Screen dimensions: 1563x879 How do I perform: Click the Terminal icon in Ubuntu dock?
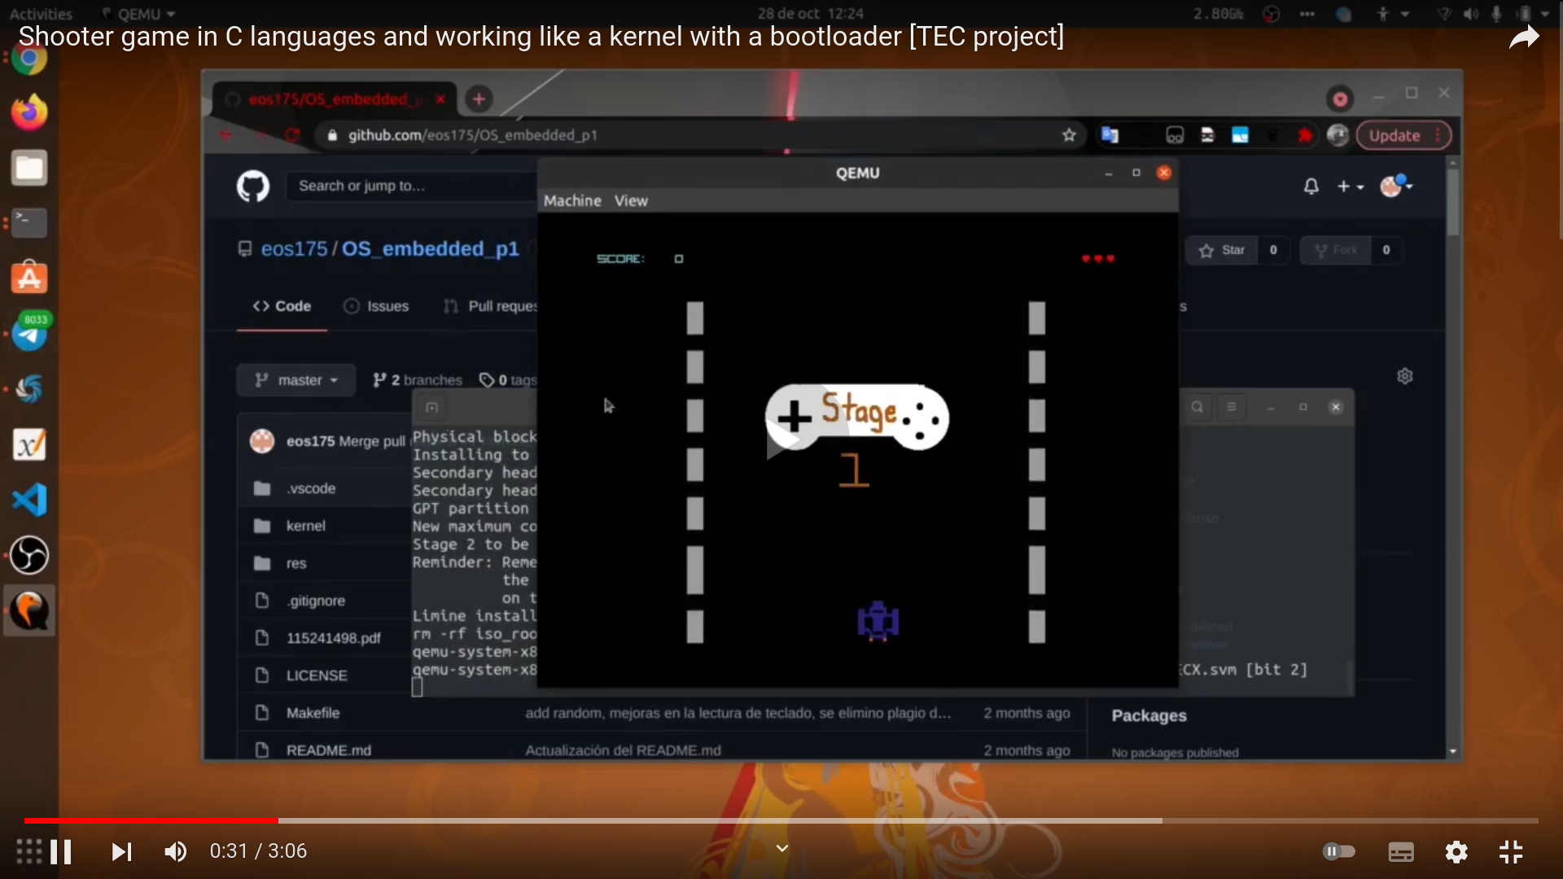[x=29, y=221]
